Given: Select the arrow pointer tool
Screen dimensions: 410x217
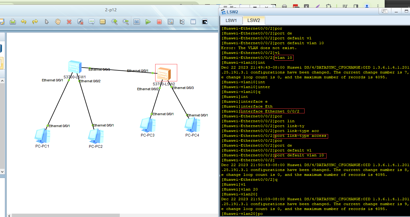Looking at the screenshot, I should [46, 22].
